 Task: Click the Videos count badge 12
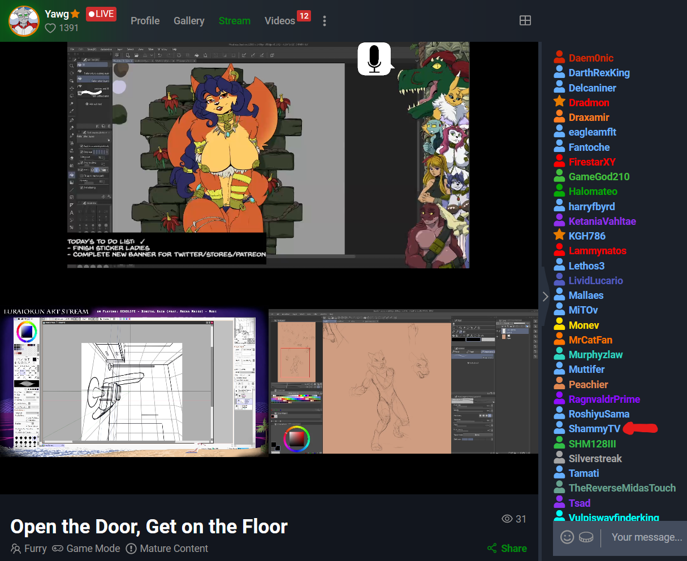point(304,16)
